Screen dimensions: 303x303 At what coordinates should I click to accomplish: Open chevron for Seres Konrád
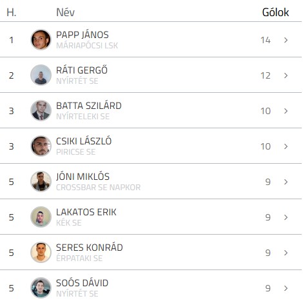pos(286,253)
